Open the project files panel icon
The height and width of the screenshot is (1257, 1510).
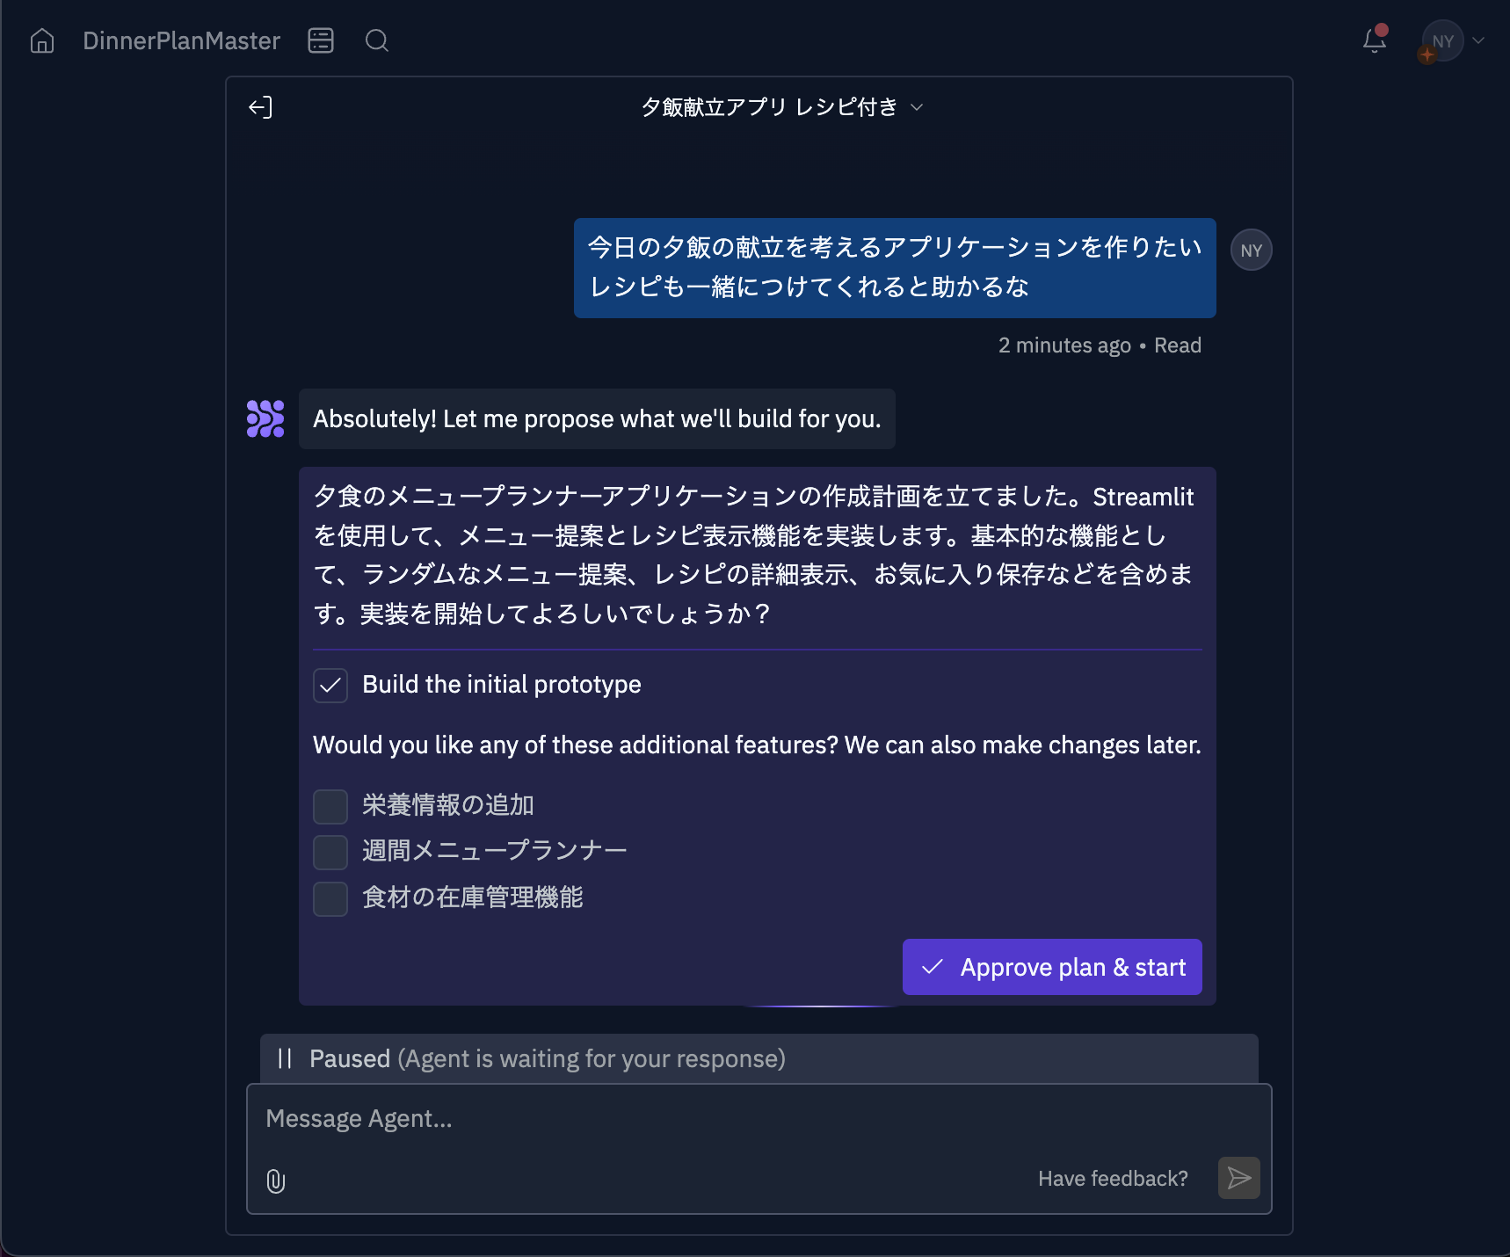(321, 40)
